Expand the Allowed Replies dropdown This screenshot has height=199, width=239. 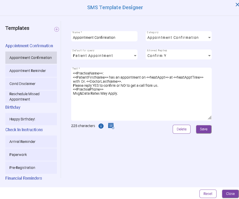coord(209,56)
